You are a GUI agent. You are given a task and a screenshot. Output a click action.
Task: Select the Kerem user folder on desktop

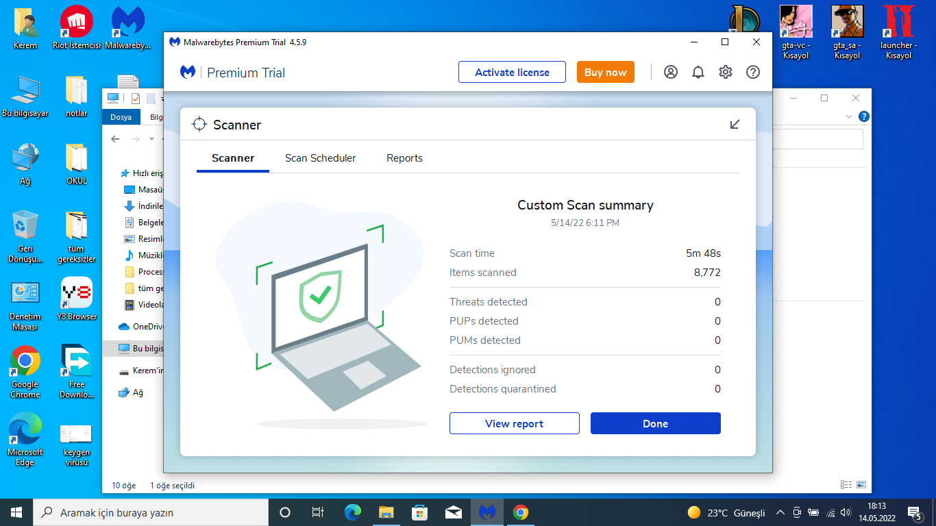pos(25,29)
